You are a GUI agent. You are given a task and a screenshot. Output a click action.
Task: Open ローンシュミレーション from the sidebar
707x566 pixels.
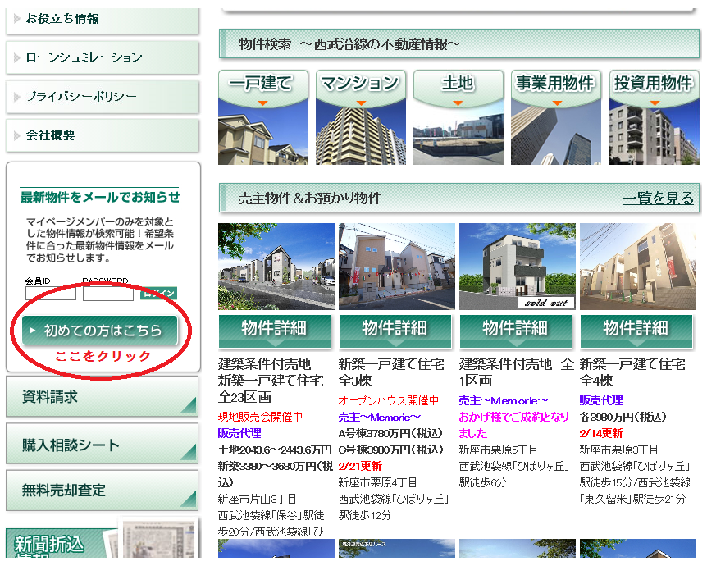tap(103, 57)
